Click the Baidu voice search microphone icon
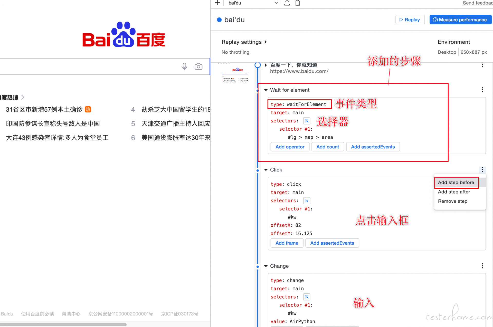Viewport: 493px width, 327px height. click(x=184, y=66)
